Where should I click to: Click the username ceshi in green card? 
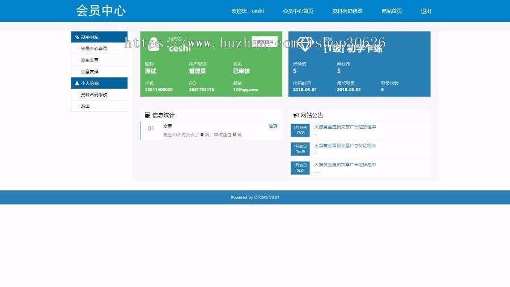tap(180, 49)
